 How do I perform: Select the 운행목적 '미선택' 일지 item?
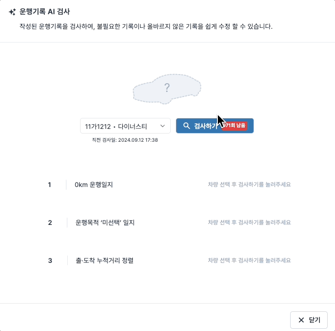pos(105,223)
